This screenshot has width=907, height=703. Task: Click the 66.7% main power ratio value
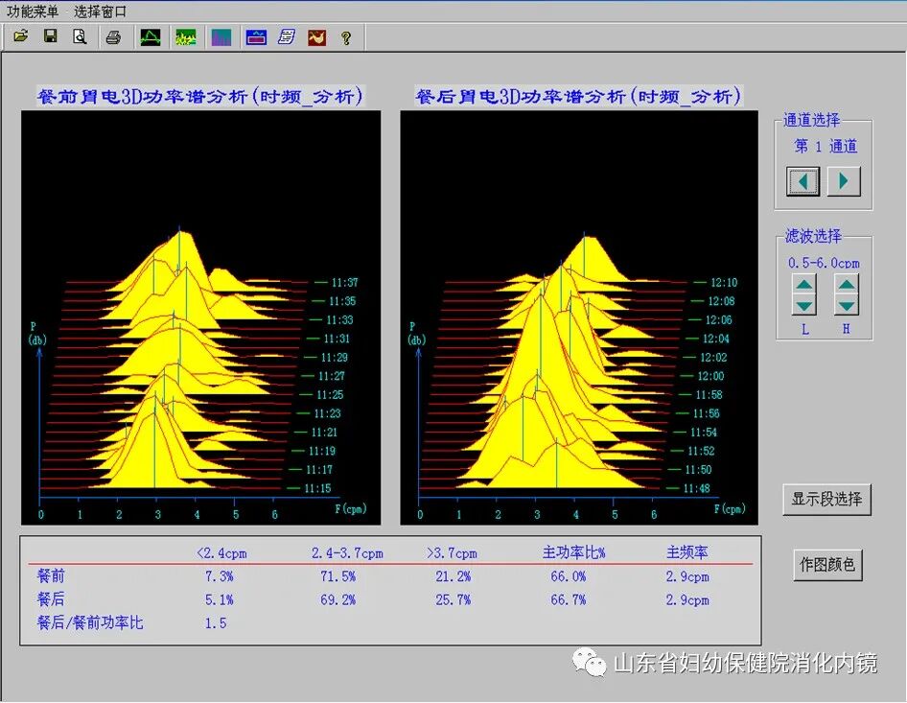pos(568,600)
